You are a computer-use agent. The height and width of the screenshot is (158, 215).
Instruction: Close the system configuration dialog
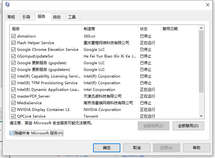tap(208, 5)
